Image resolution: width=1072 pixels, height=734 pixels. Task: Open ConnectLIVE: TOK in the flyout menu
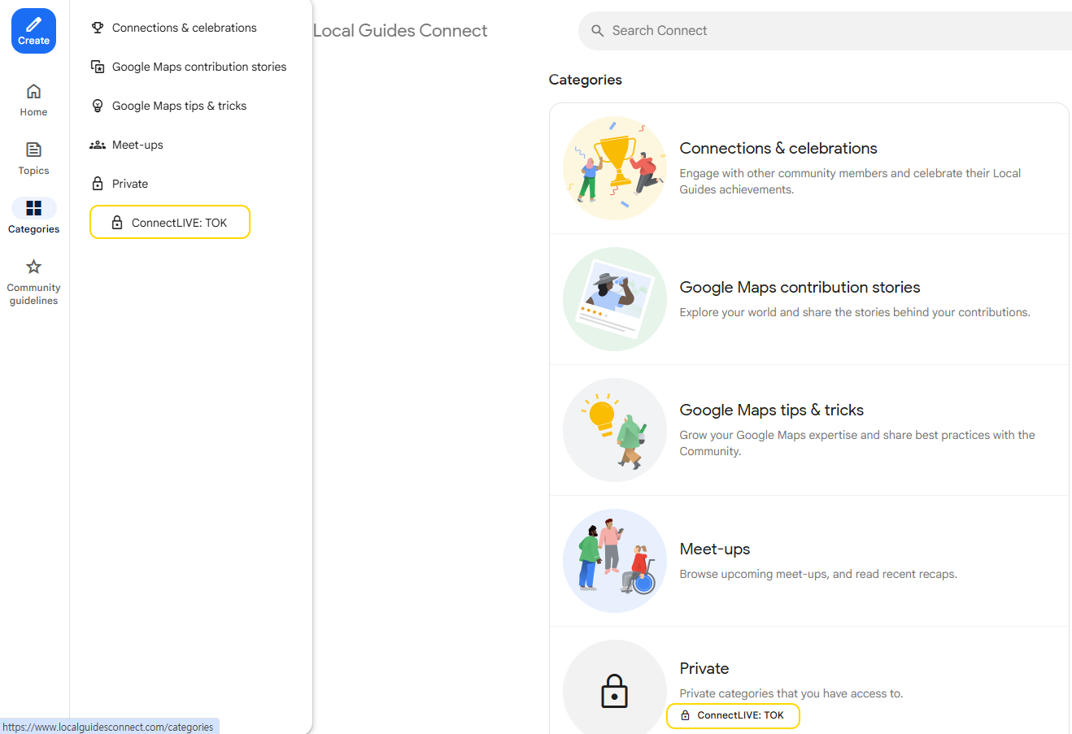[170, 223]
